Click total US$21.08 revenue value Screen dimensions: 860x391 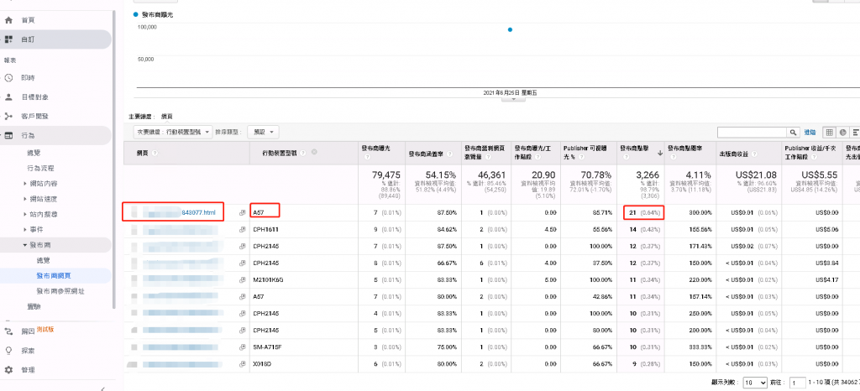point(757,175)
